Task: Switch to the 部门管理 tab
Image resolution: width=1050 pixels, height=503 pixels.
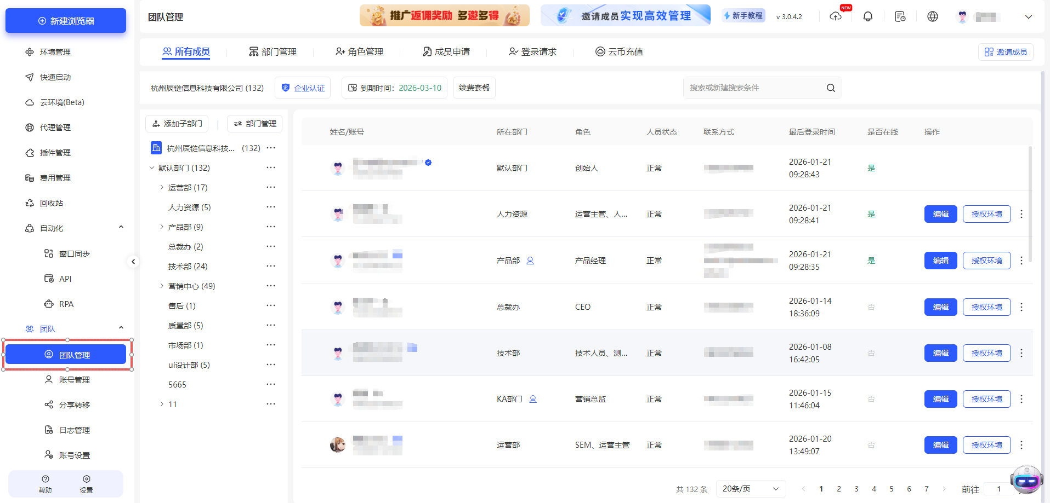Action: click(x=273, y=51)
